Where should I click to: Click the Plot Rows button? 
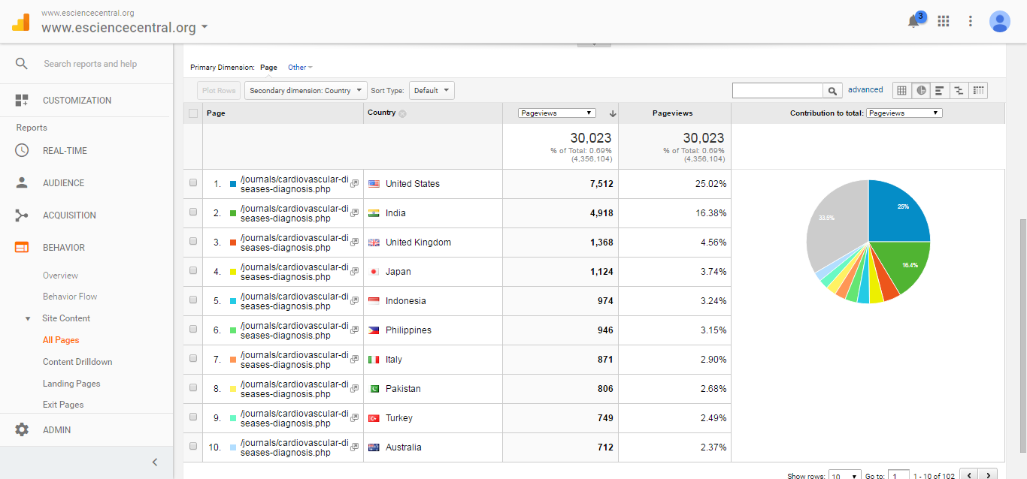pyautogui.click(x=219, y=91)
